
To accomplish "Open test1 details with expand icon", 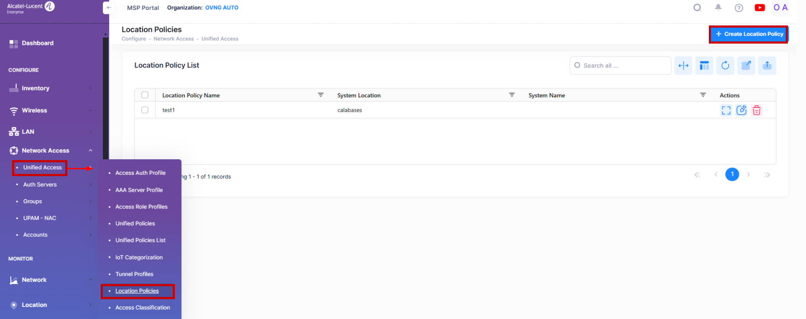I will coord(726,110).
